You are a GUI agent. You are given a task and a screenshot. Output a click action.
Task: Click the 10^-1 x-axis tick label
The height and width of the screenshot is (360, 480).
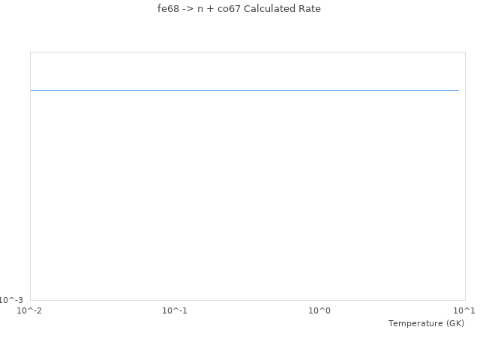tap(175, 310)
